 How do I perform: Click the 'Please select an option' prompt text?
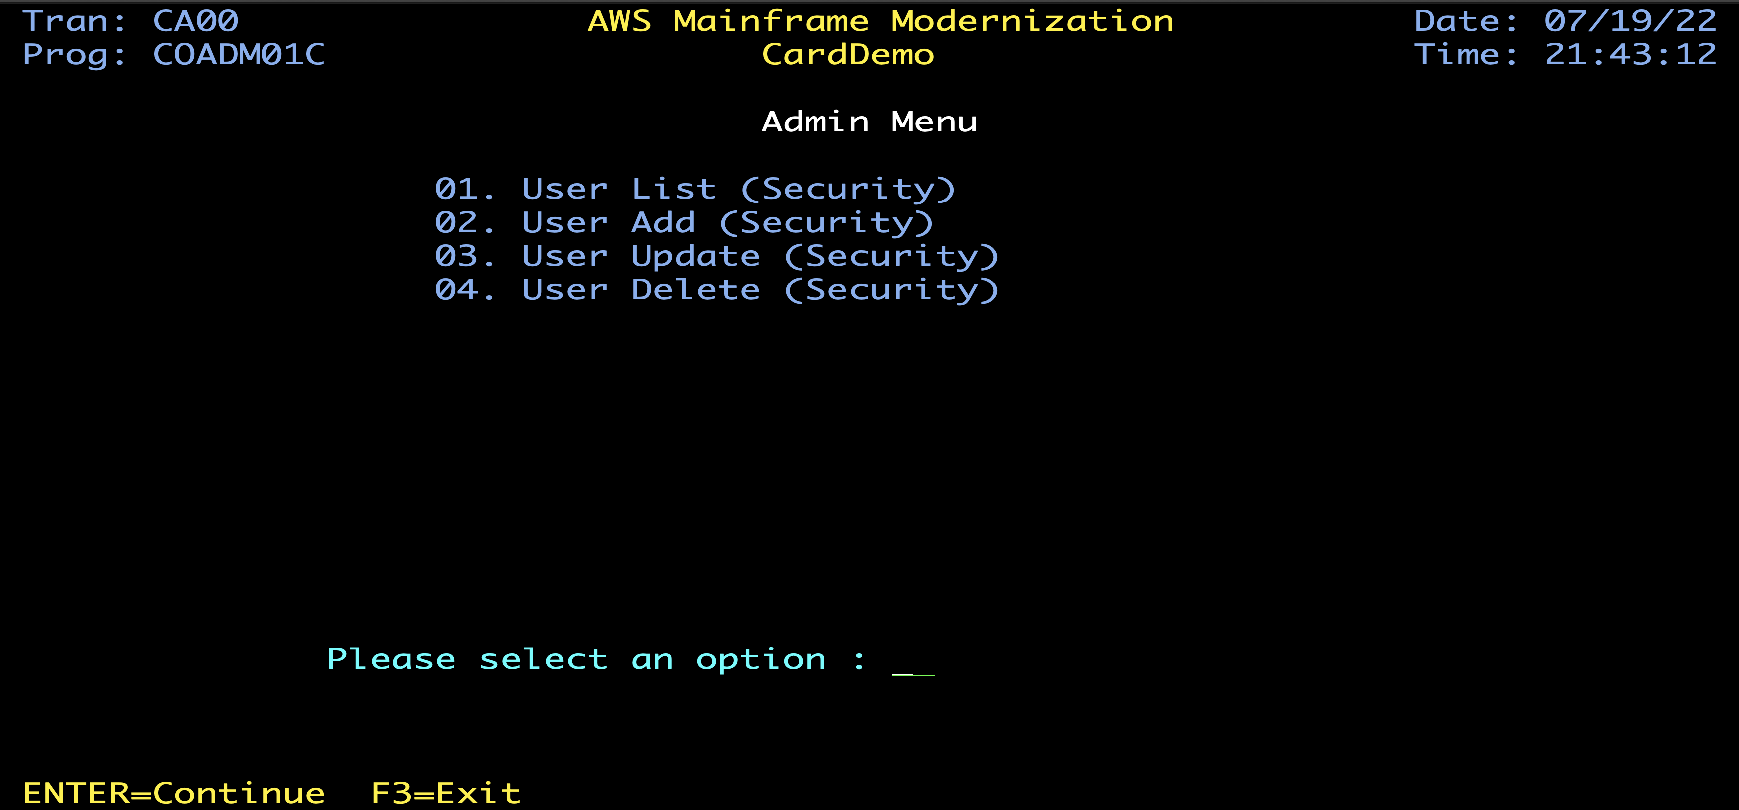(x=576, y=659)
